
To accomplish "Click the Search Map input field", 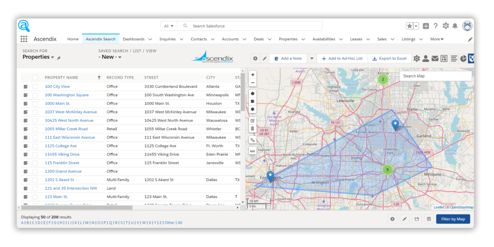I will click(436, 76).
